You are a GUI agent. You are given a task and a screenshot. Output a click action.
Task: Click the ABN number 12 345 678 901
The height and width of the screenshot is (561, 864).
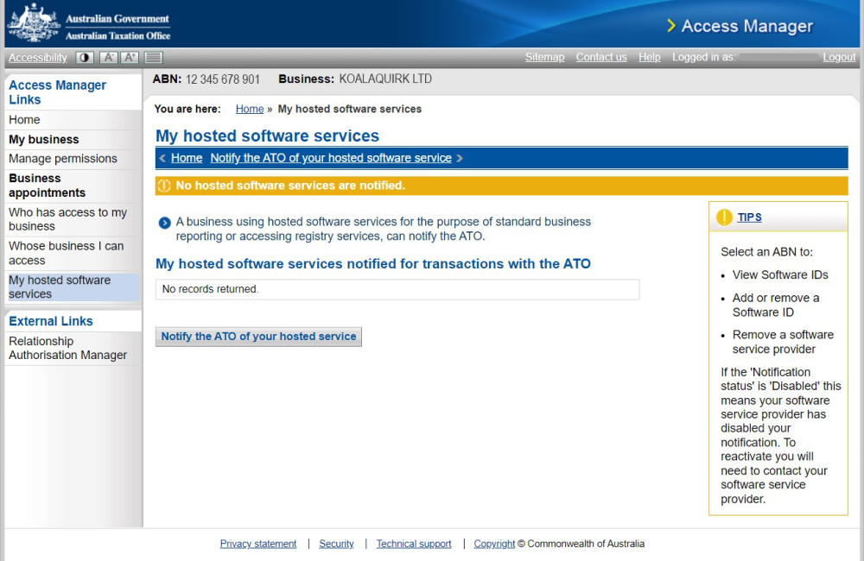point(223,79)
